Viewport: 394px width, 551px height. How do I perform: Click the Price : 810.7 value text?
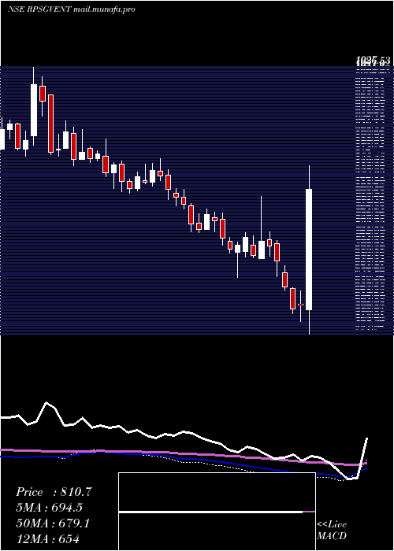coord(54,492)
